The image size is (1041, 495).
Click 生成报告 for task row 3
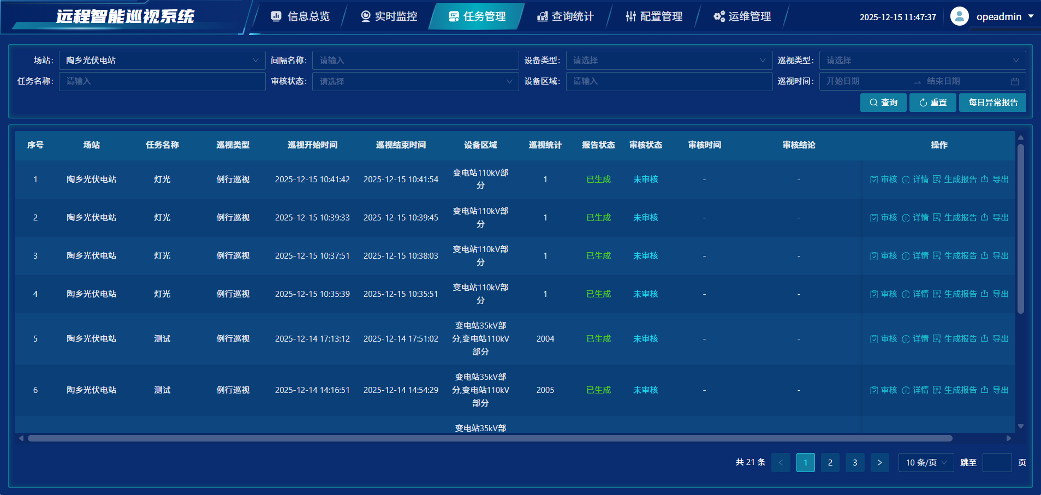tap(955, 256)
